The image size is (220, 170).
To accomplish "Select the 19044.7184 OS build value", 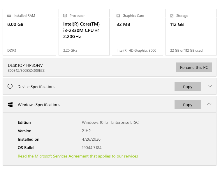I will tap(91, 148).
